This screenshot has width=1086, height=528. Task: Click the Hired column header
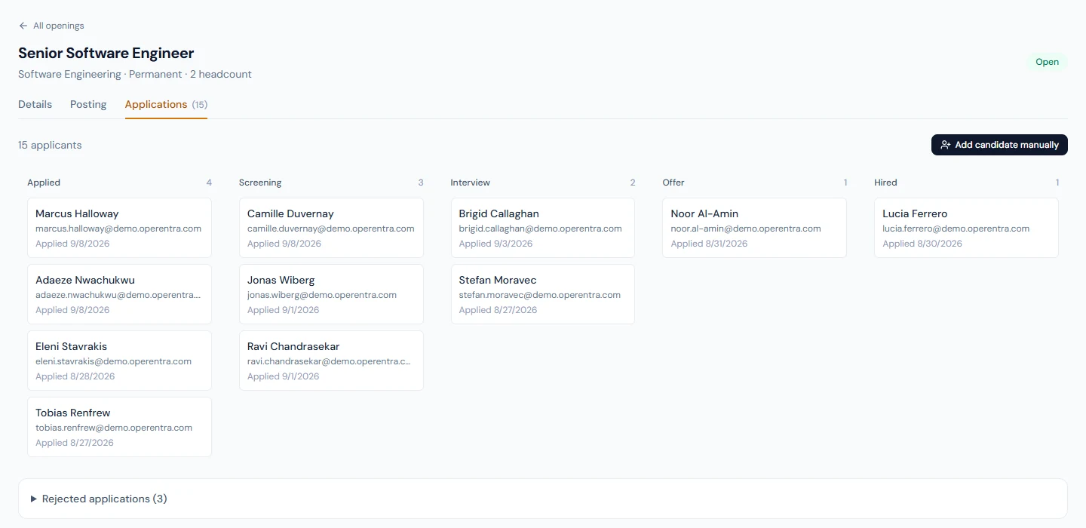(x=885, y=183)
